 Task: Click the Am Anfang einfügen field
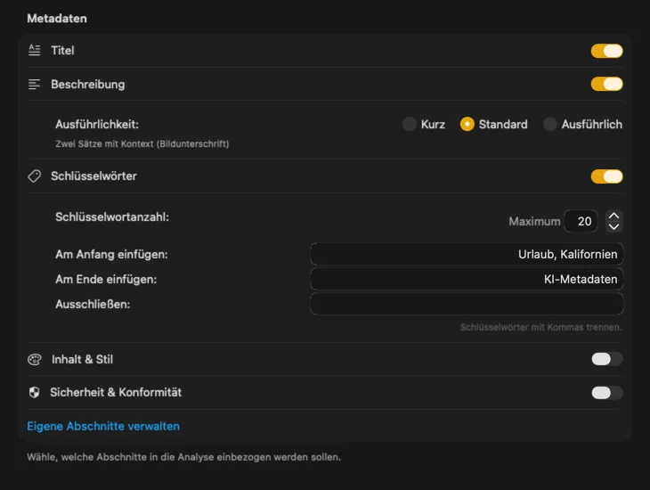(467, 255)
